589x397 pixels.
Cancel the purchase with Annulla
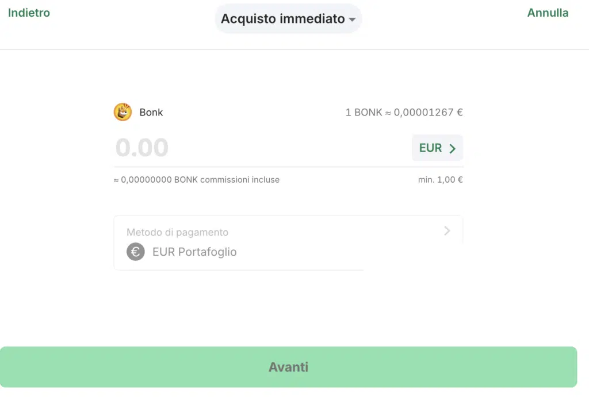(548, 13)
